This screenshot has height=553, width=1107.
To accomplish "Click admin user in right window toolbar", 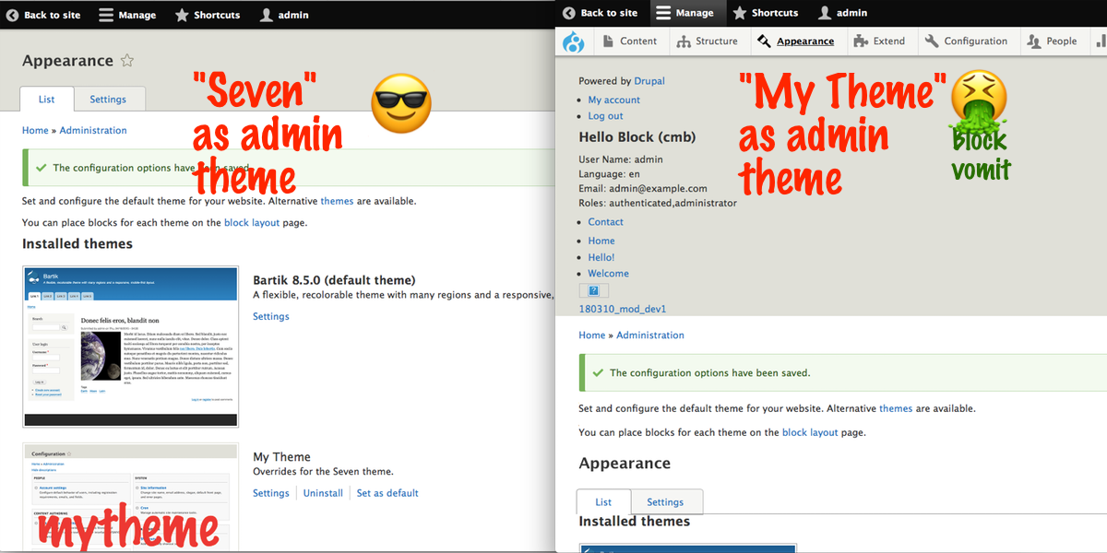I will point(842,13).
